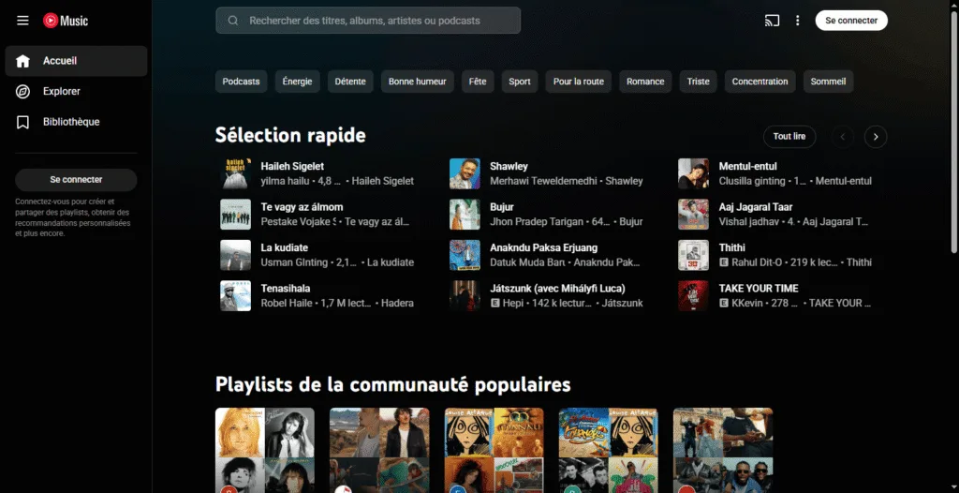The height and width of the screenshot is (493, 959).
Task: Open fourth community playlist card
Action: [x=609, y=451]
